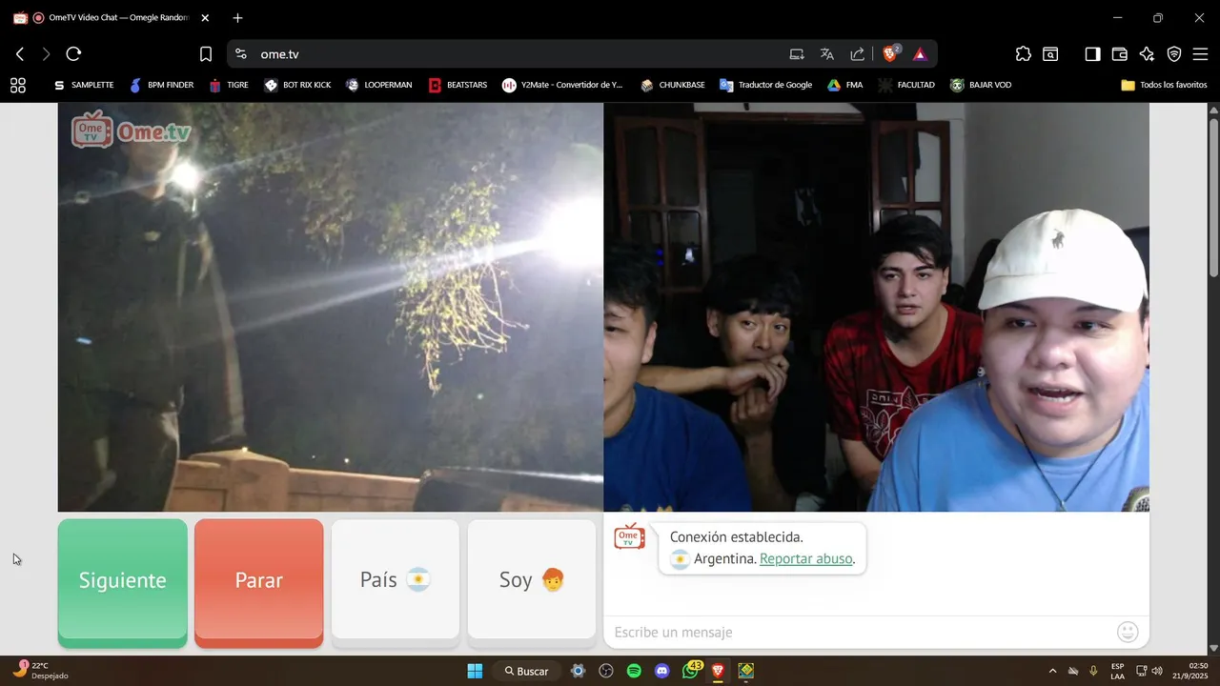Click the share page icon
Viewport: 1220px width, 686px height.
pyautogui.click(x=858, y=54)
